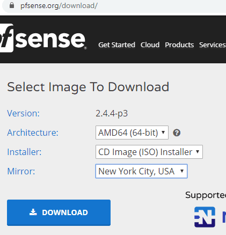Click the Architecture help question mark icon

coord(177,133)
